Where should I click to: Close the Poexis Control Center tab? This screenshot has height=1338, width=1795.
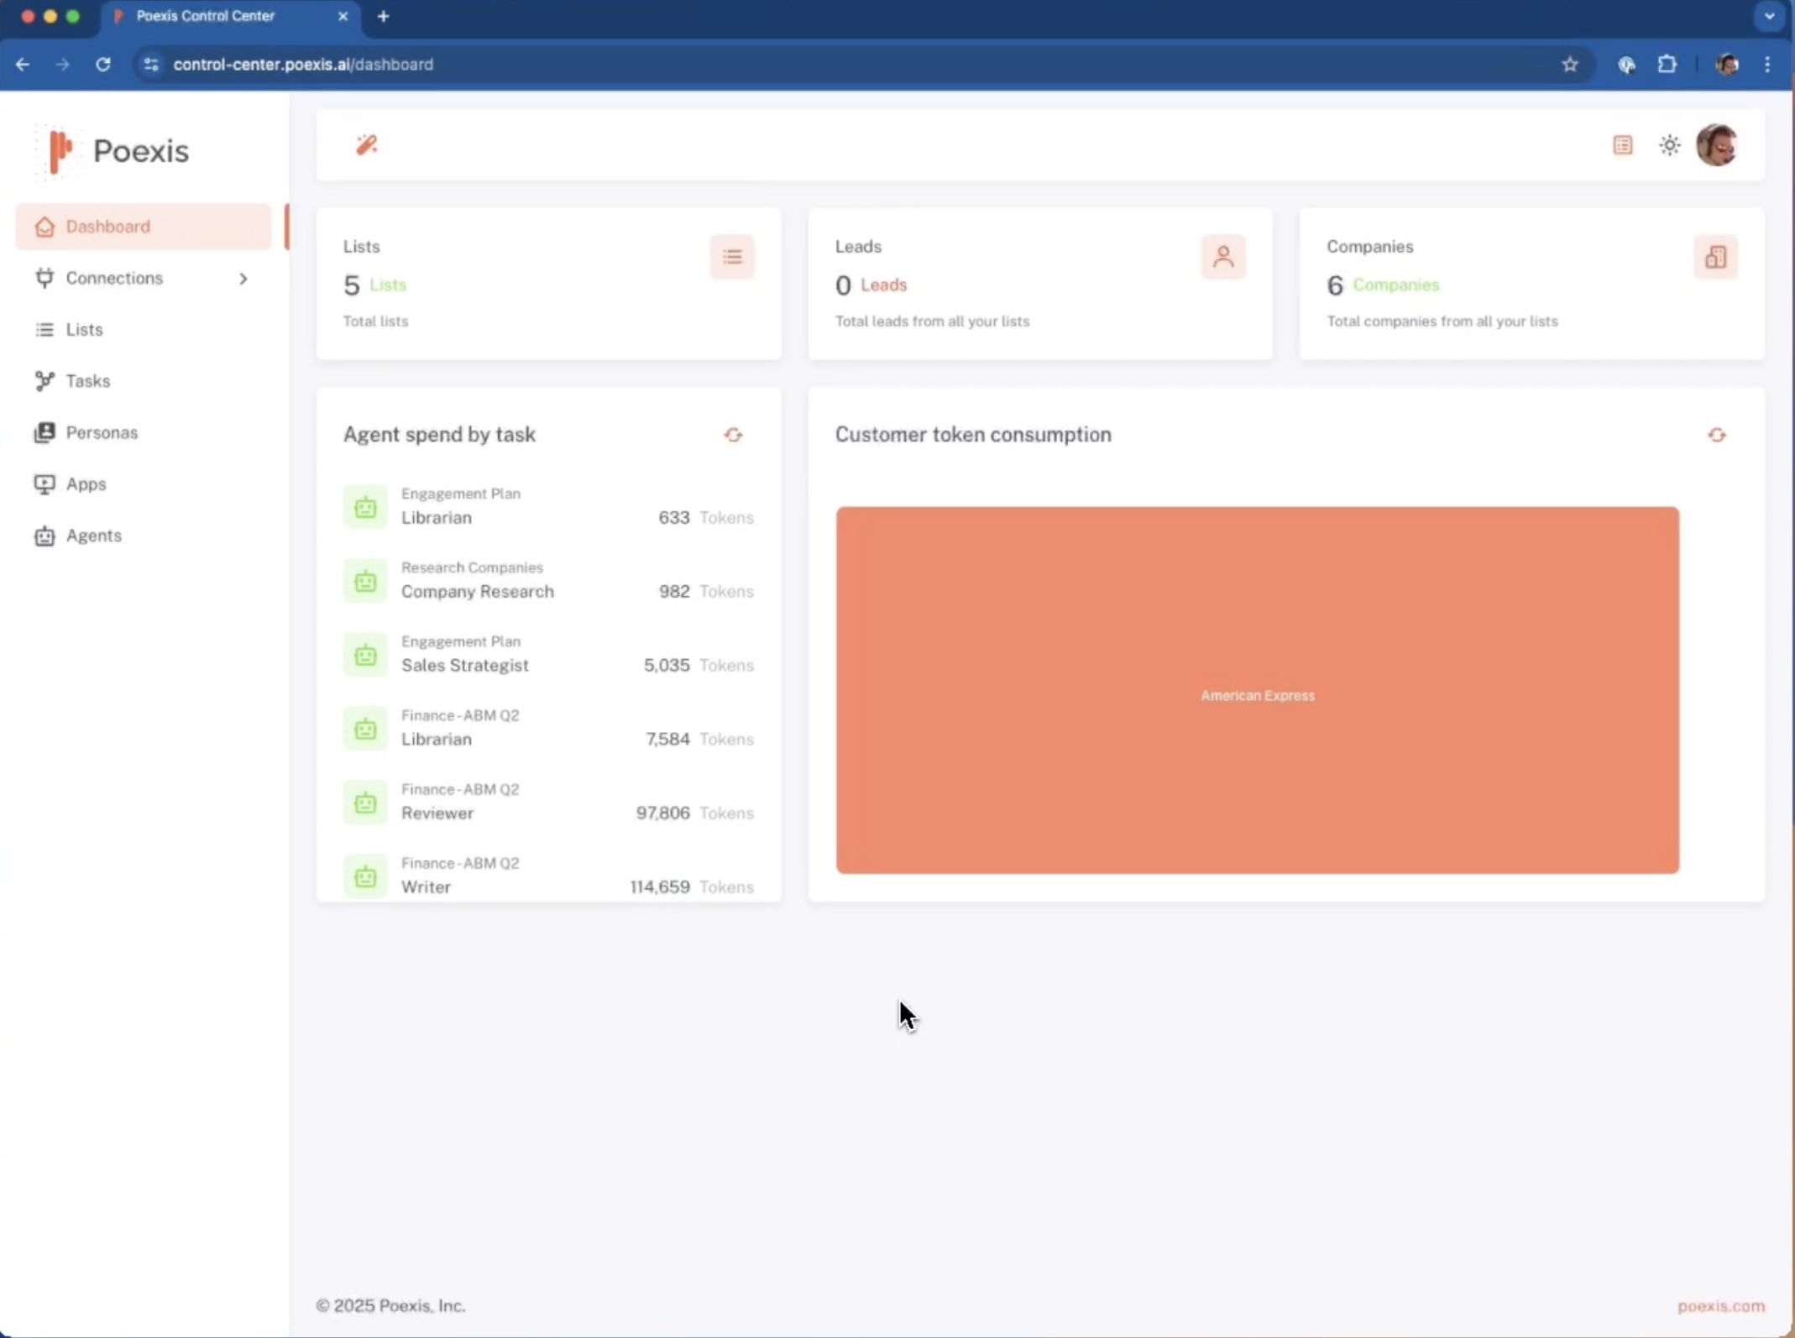343,16
